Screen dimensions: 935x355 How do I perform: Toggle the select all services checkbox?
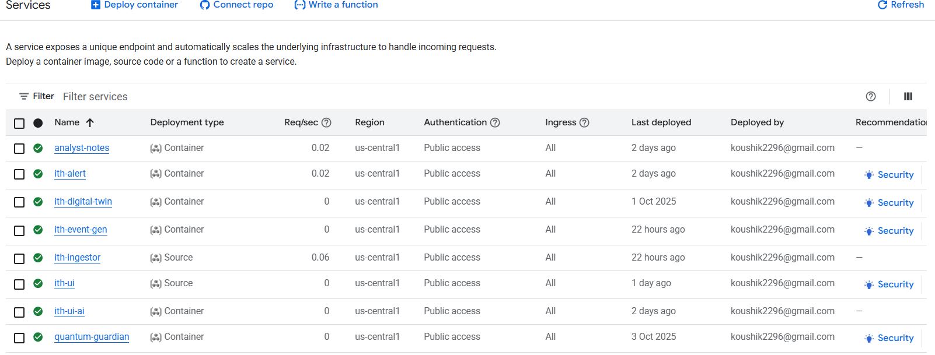19,124
